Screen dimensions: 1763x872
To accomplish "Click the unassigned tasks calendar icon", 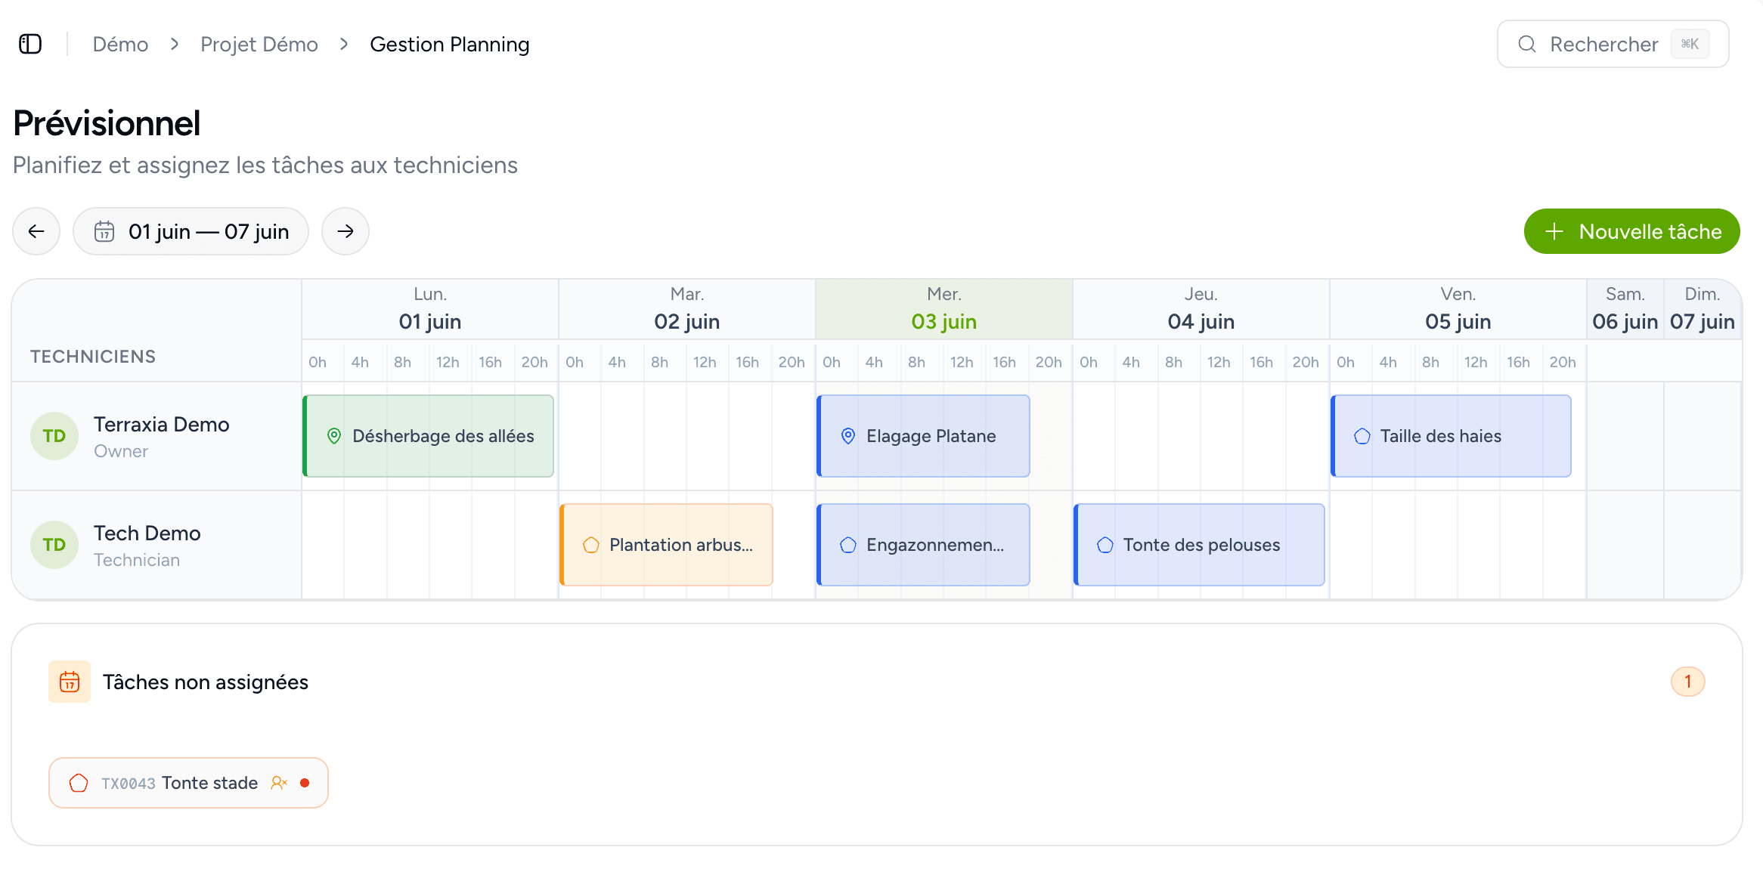I will coord(70,682).
